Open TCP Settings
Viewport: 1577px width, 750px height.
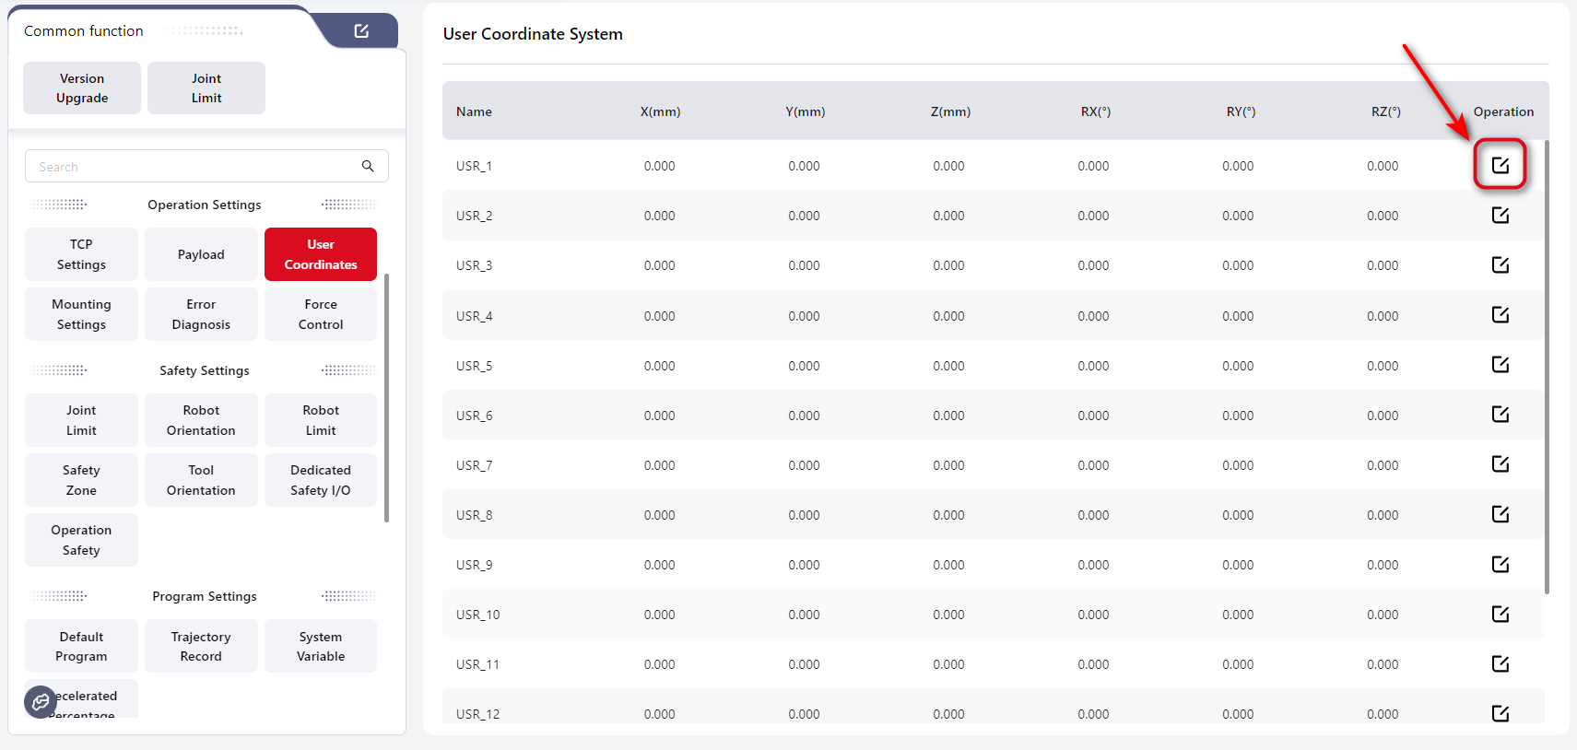tap(81, 254)
